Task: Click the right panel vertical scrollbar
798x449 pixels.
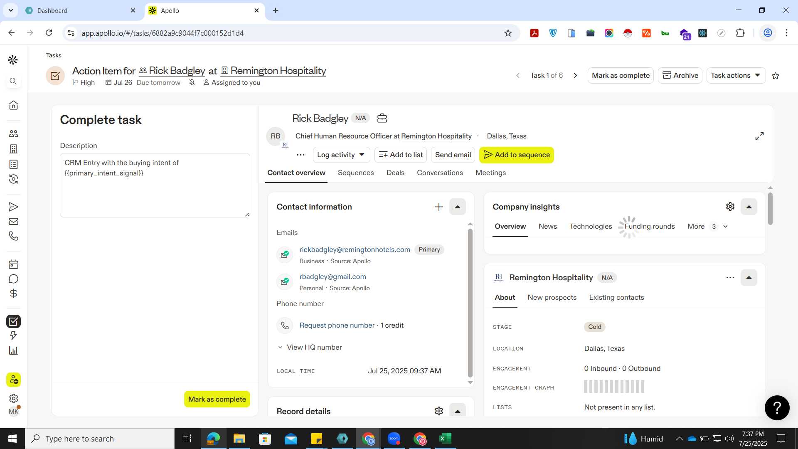Action: click(770, 208)
